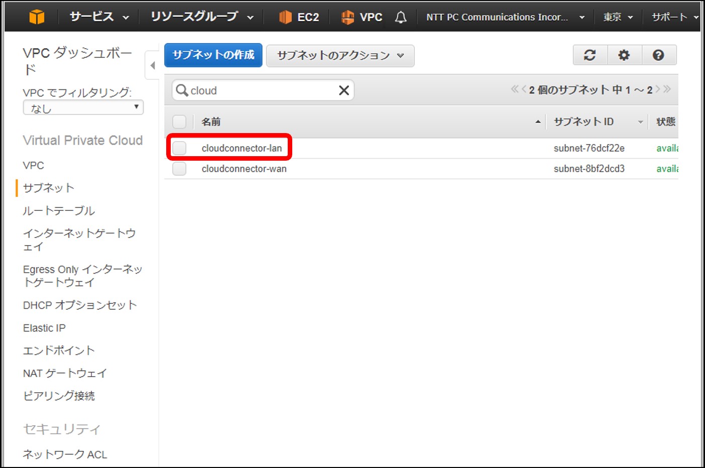Select DHCP オプションセット in the sidebar
The image size is (705, 468).
click(80, 305)
